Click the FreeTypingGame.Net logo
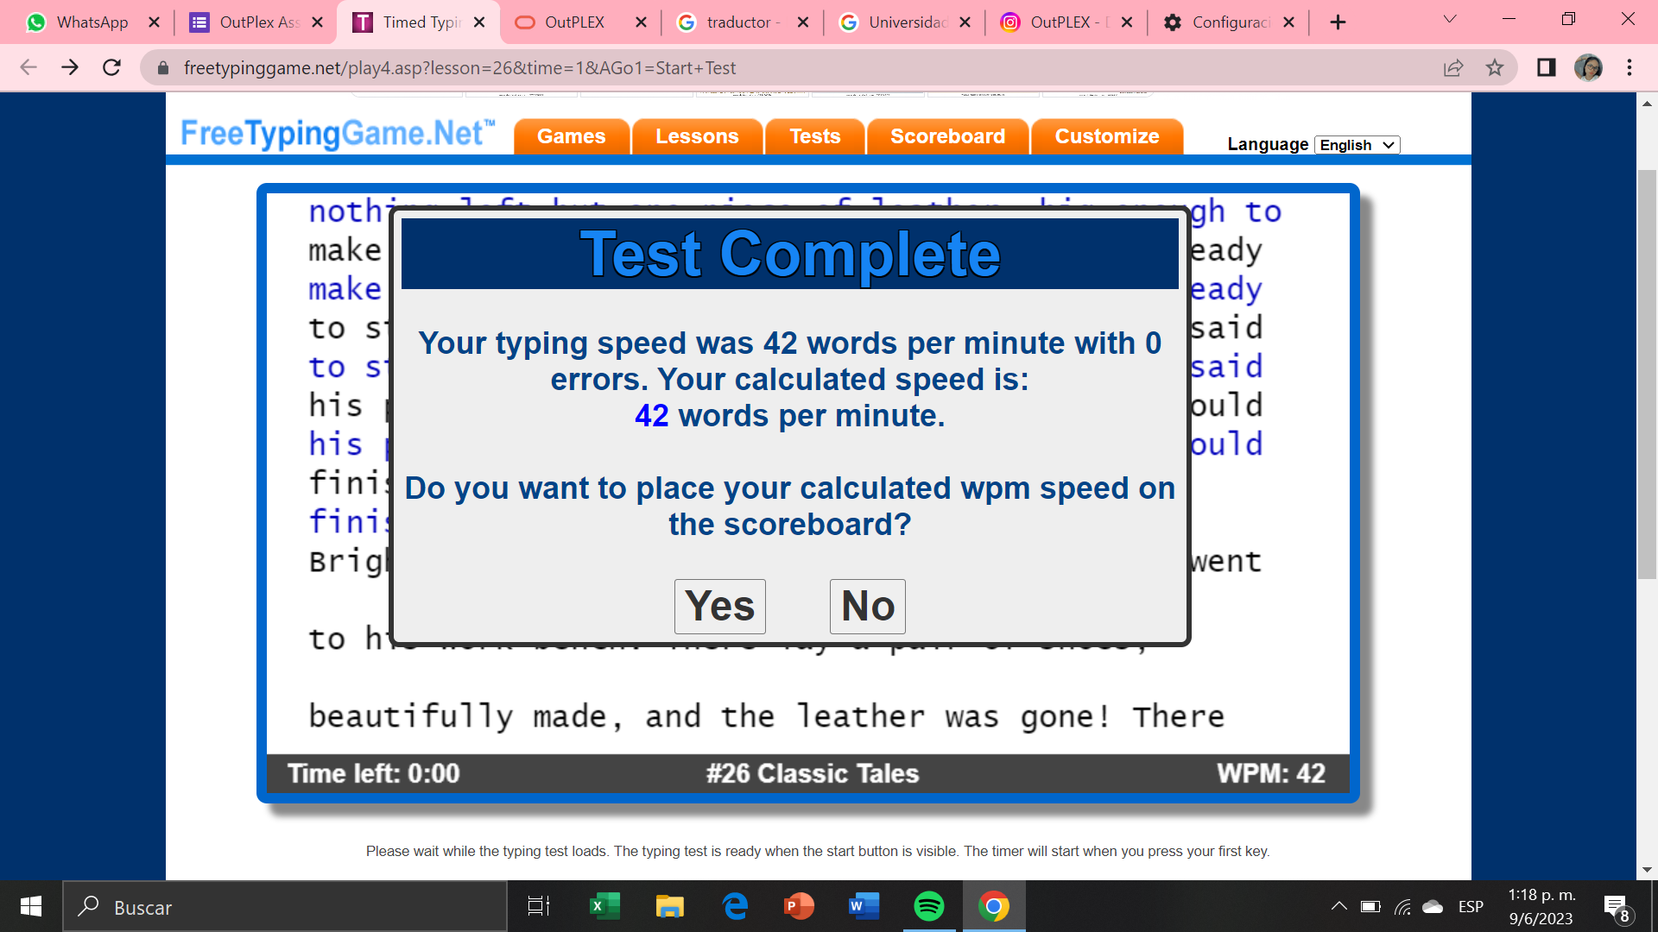 point(338,134)
